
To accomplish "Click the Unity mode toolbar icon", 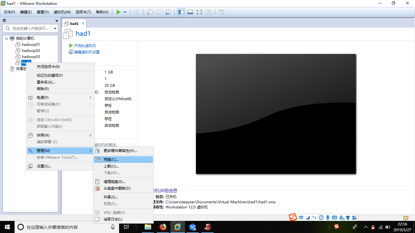I will pos(208,12).
